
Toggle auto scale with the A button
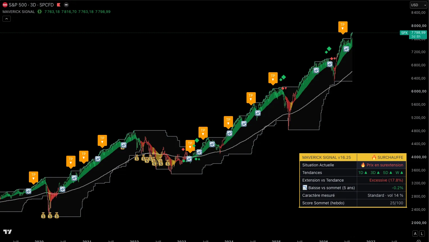(415, 234)
